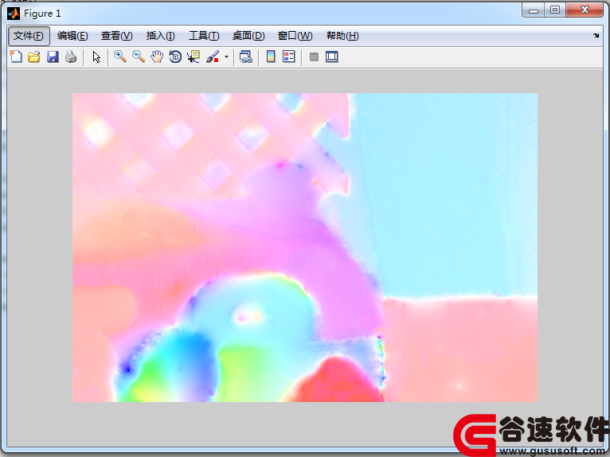Minimize the Figure 1 window
Screen dimensions: 610x457
(x=534, y=10)
